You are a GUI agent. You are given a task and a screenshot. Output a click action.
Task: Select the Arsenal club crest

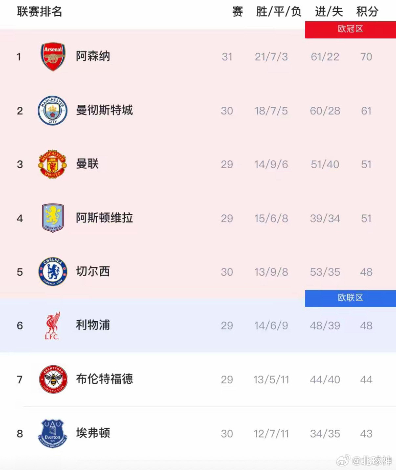coord(53,56)
